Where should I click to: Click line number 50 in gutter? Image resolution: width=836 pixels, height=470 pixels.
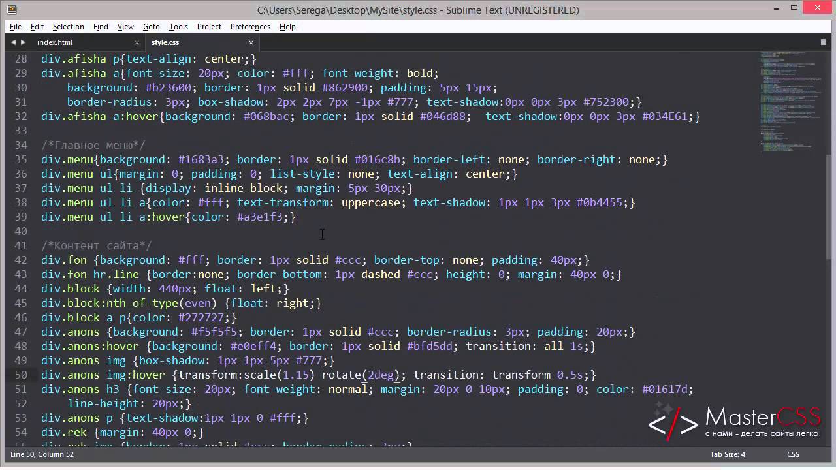point(22,375)
